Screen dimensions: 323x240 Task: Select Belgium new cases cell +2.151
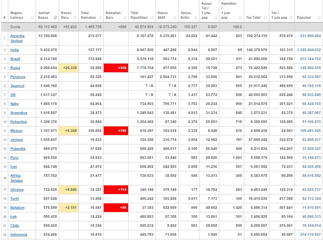[x=69, y=208]
